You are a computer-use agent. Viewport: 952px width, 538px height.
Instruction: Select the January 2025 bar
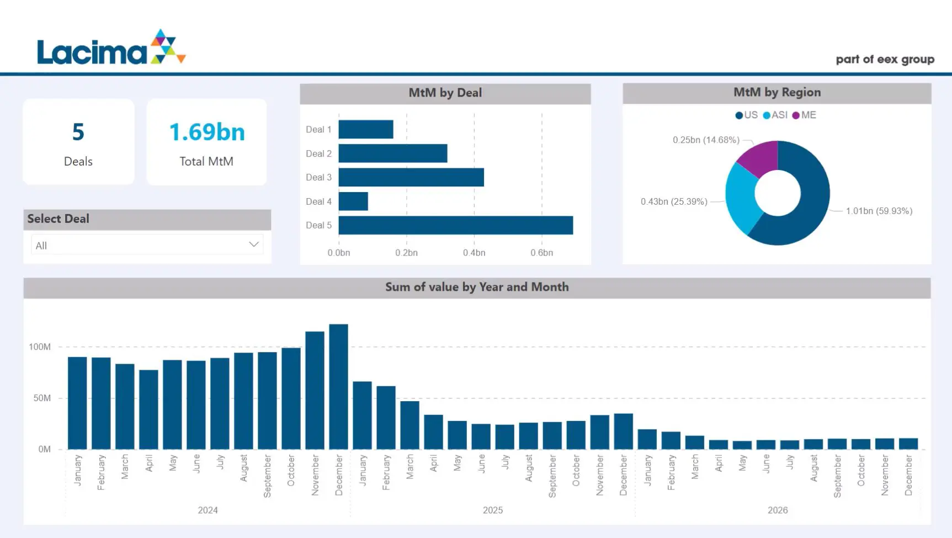pos(363,416)
